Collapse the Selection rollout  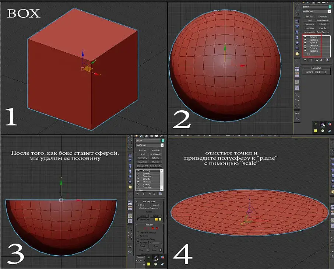pos(149,224)
